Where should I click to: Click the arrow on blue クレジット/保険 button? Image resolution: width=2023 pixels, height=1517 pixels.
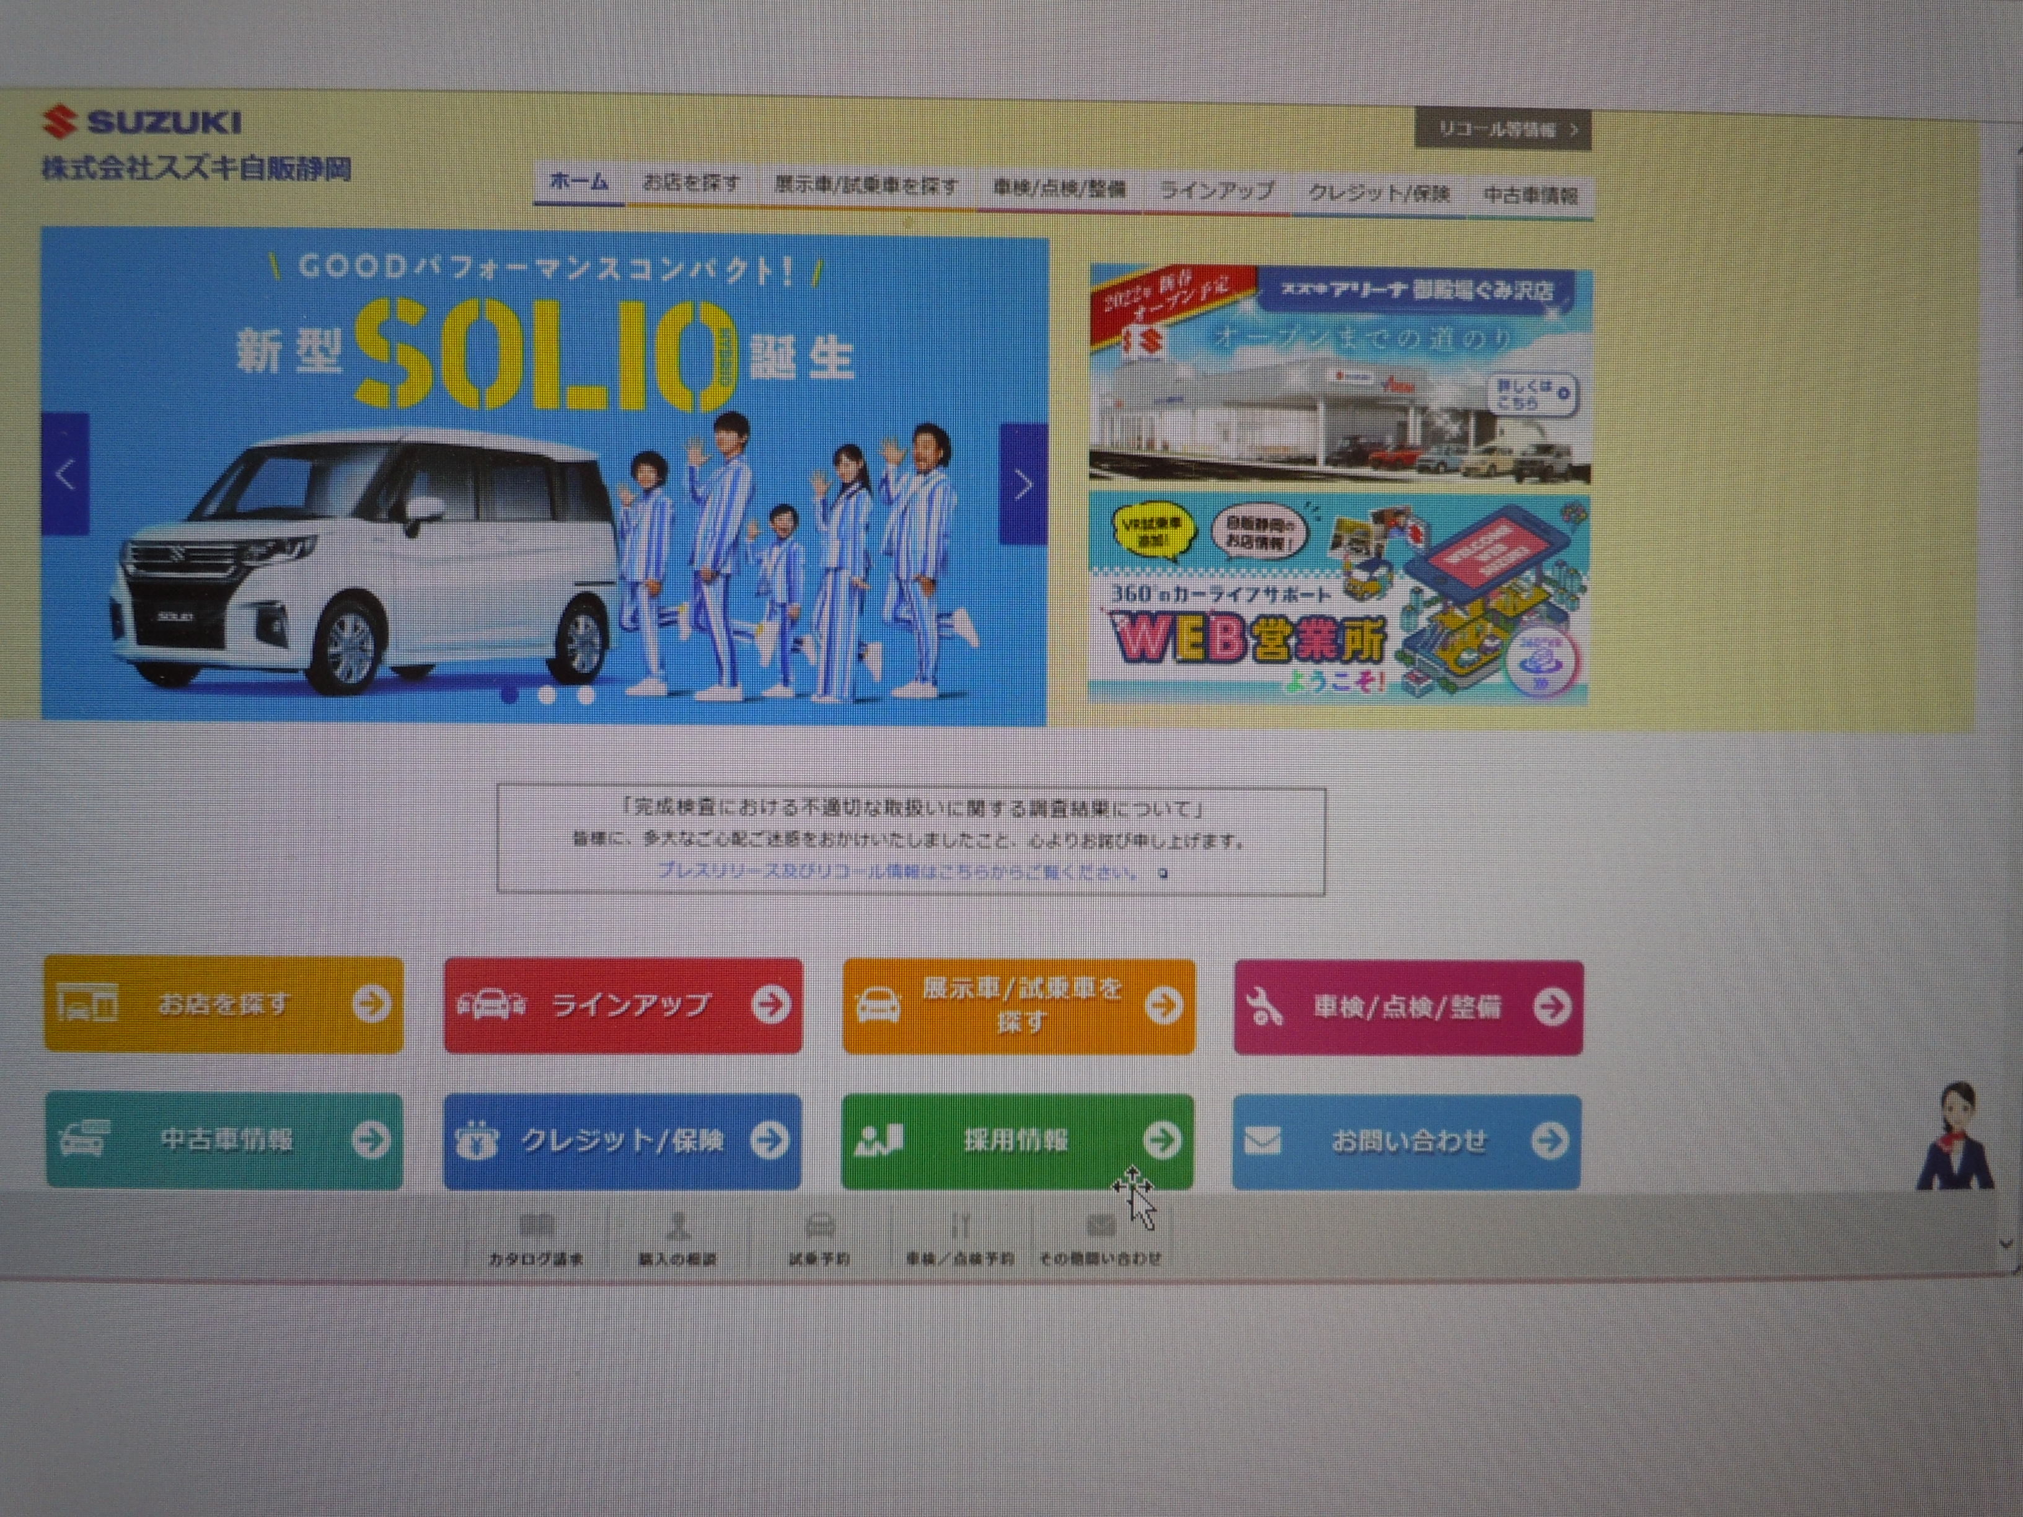[x=769, y=1140]
